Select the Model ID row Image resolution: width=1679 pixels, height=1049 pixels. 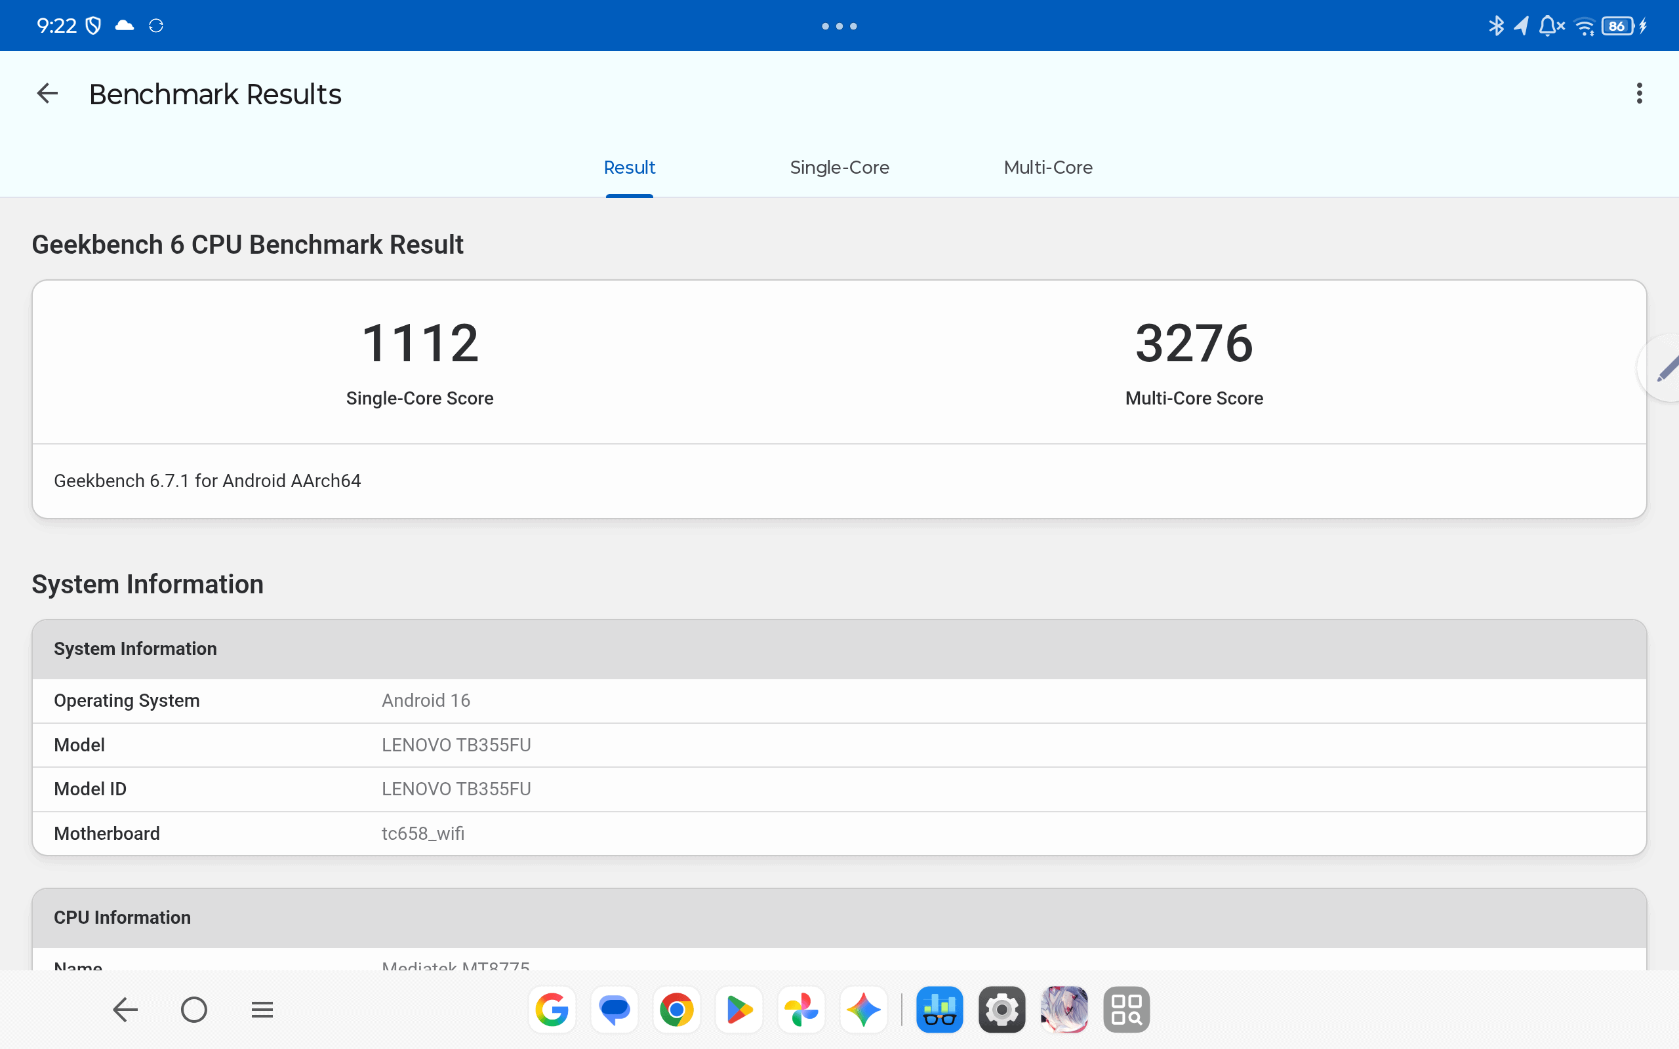(x=839, y=789)
